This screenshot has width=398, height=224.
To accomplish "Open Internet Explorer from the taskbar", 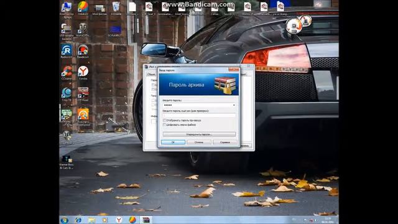I will click(x=78, y=220).
